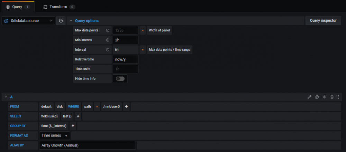Edit the ALIAS BY field
346x152 pixels.
88,145
